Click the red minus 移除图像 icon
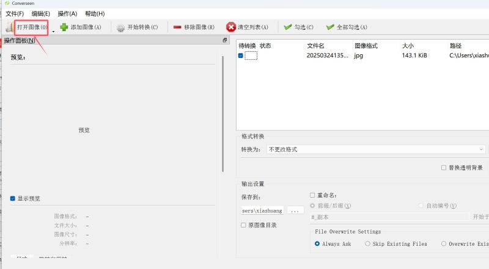This screenshot has height=269, width=489. coord(177,27)
